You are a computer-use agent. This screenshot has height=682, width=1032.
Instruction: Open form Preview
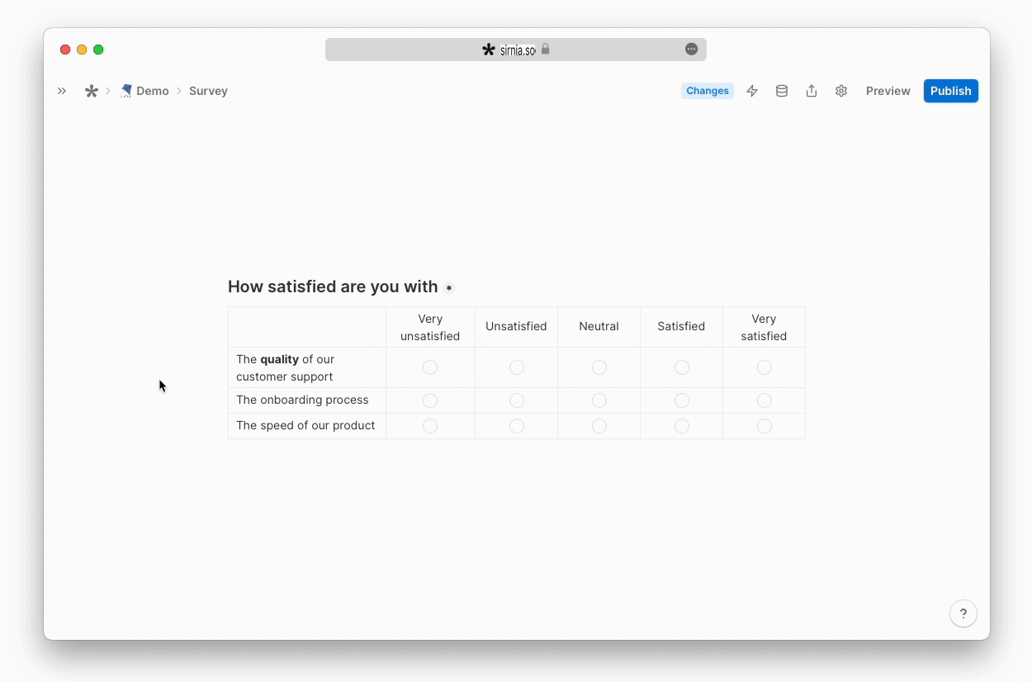click(888, 91)
